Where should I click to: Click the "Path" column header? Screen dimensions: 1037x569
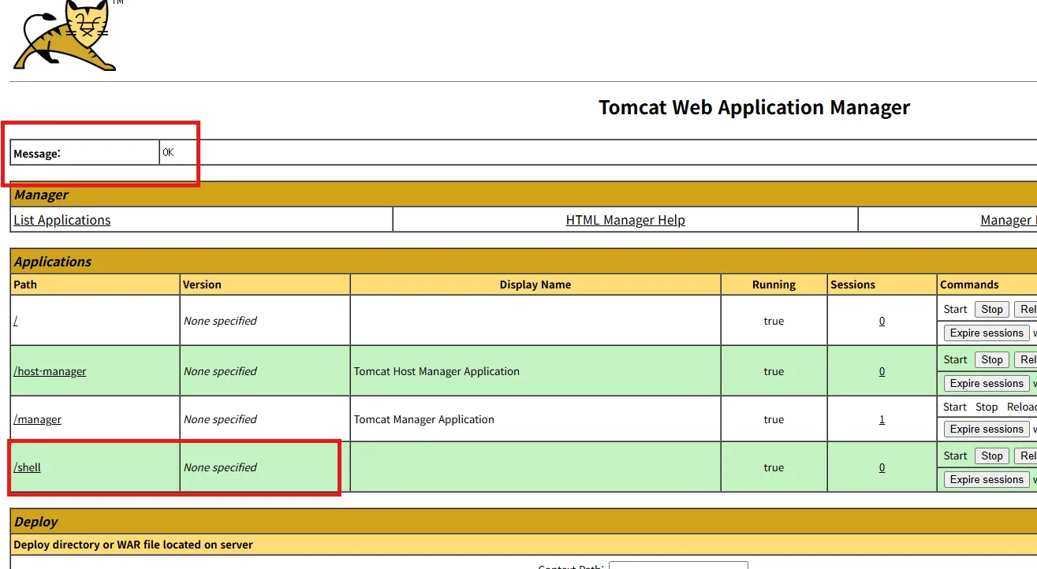coord(25,284)
